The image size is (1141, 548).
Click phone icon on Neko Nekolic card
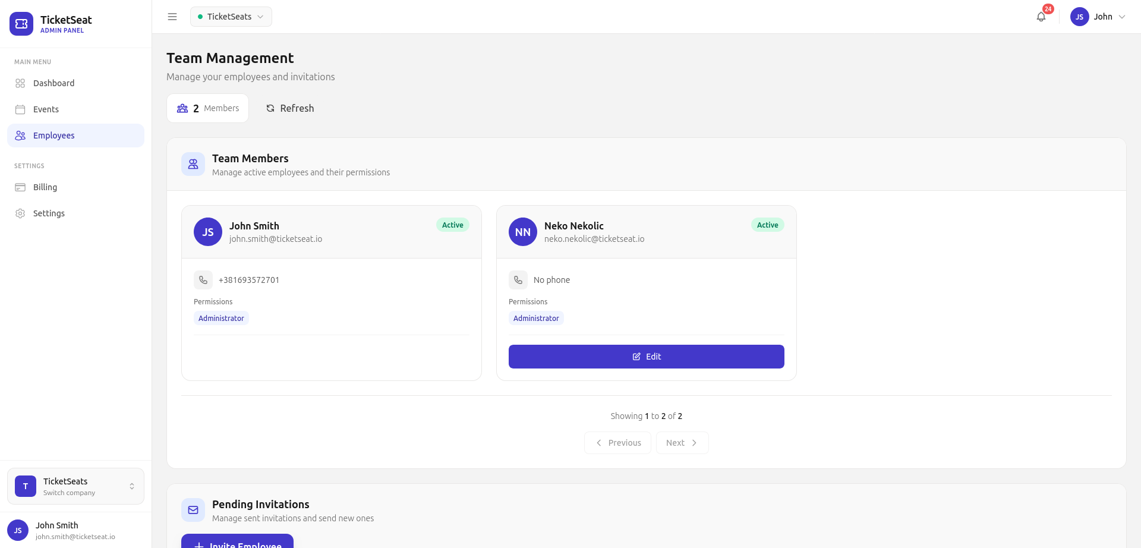pyautogui.click(x=518, y=280)
